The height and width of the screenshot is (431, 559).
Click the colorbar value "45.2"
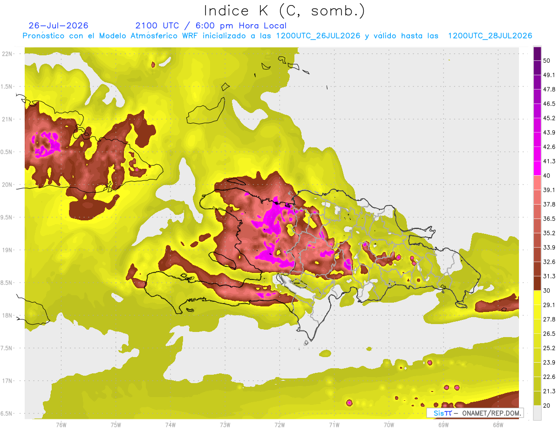pos(549,118)
